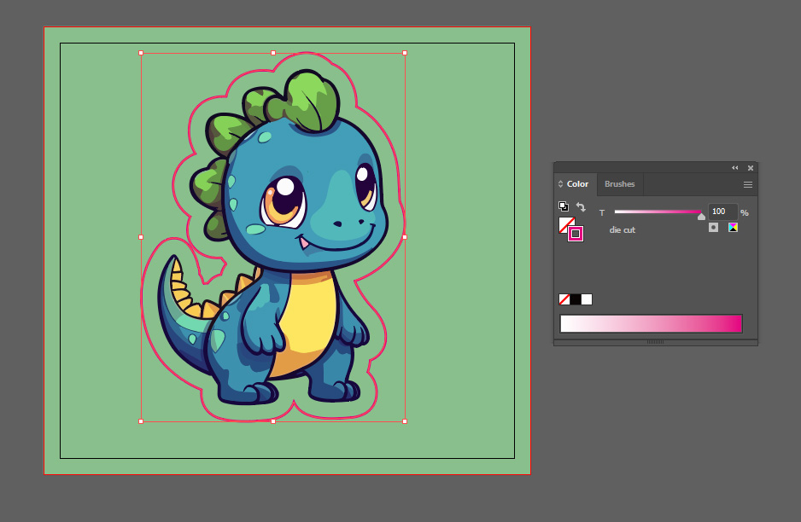Screen dimensions: 801x522
Task: Click the middle-left selection handle
Action: [x=141, y=237]
